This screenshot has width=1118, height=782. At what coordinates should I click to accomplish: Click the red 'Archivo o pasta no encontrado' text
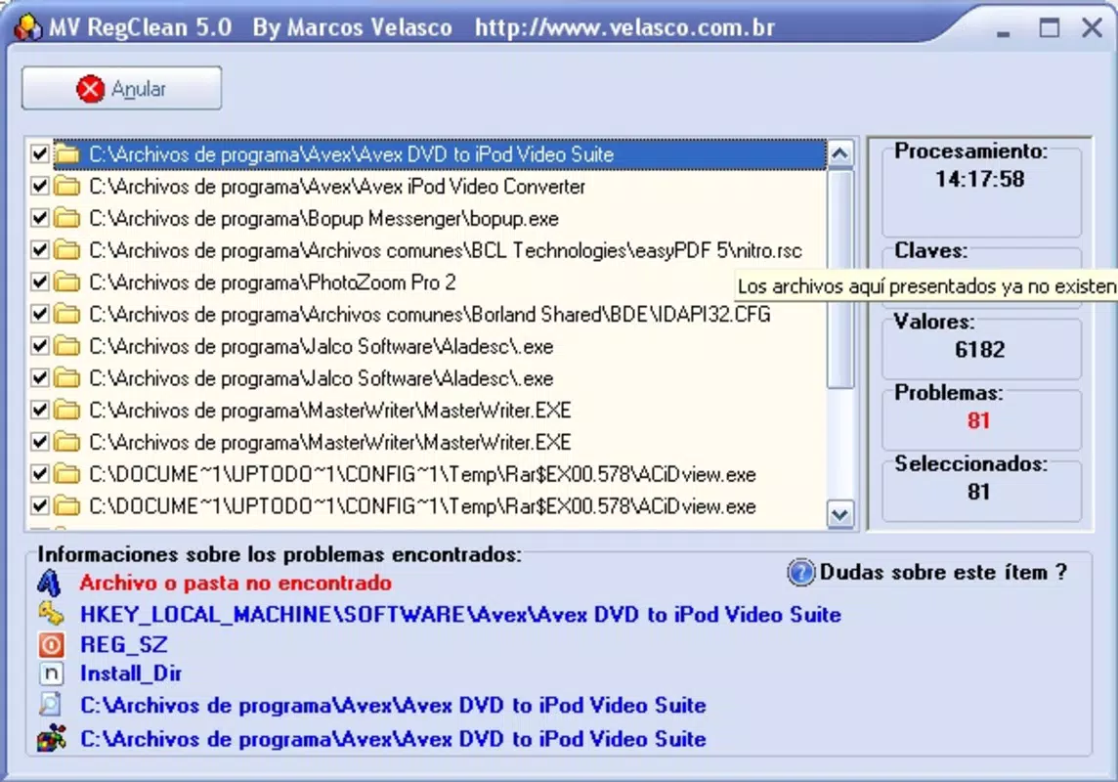tap(236, 584)
